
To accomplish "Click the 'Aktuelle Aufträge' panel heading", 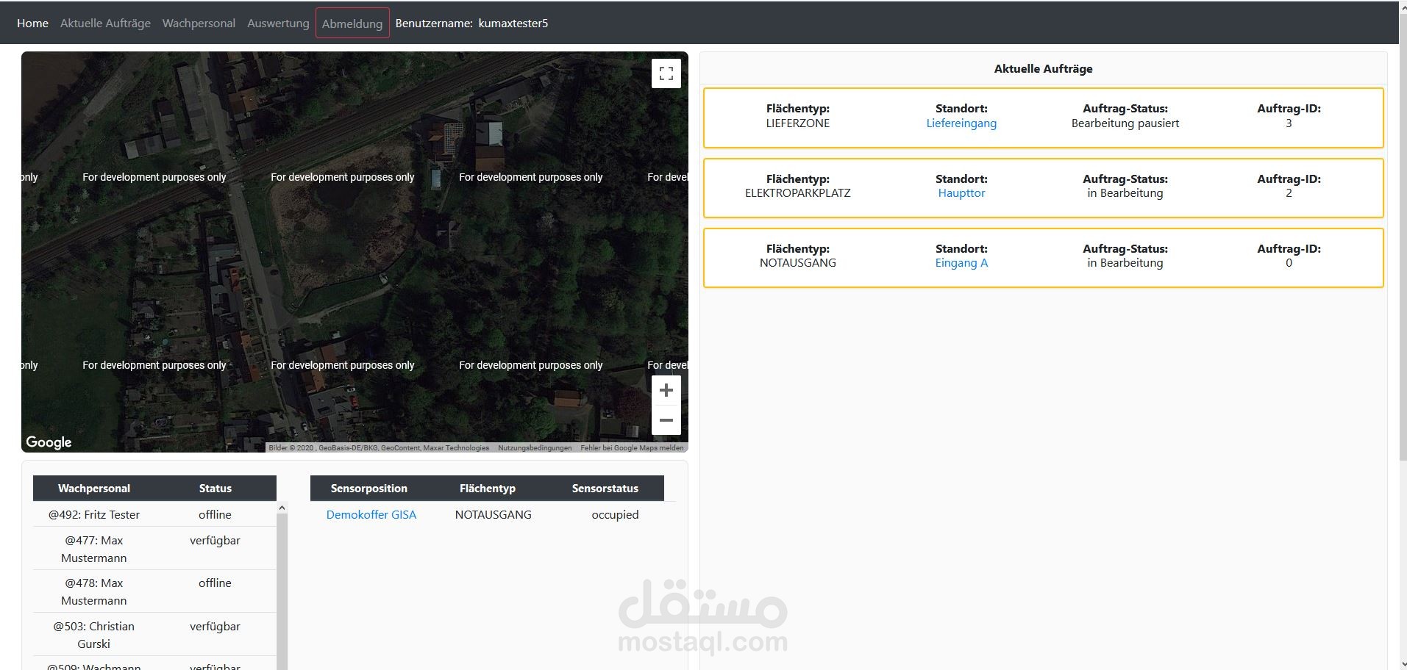I will (1043, 69).
